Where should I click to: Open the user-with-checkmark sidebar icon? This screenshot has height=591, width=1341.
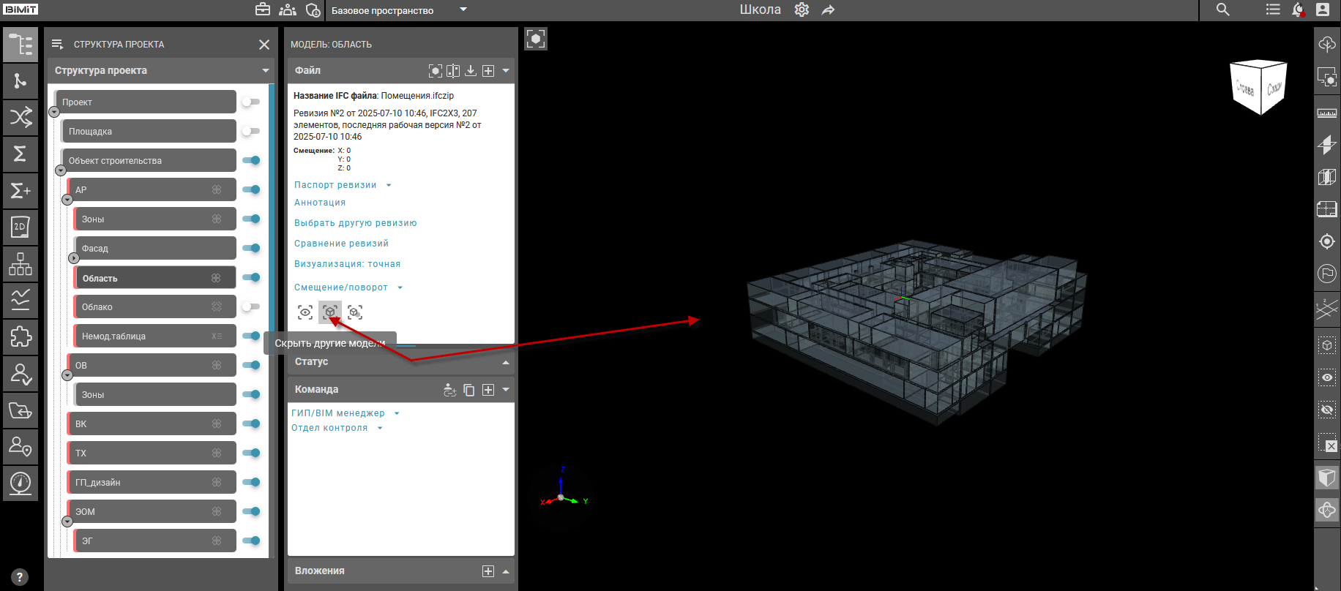click(x=20, y=373)
